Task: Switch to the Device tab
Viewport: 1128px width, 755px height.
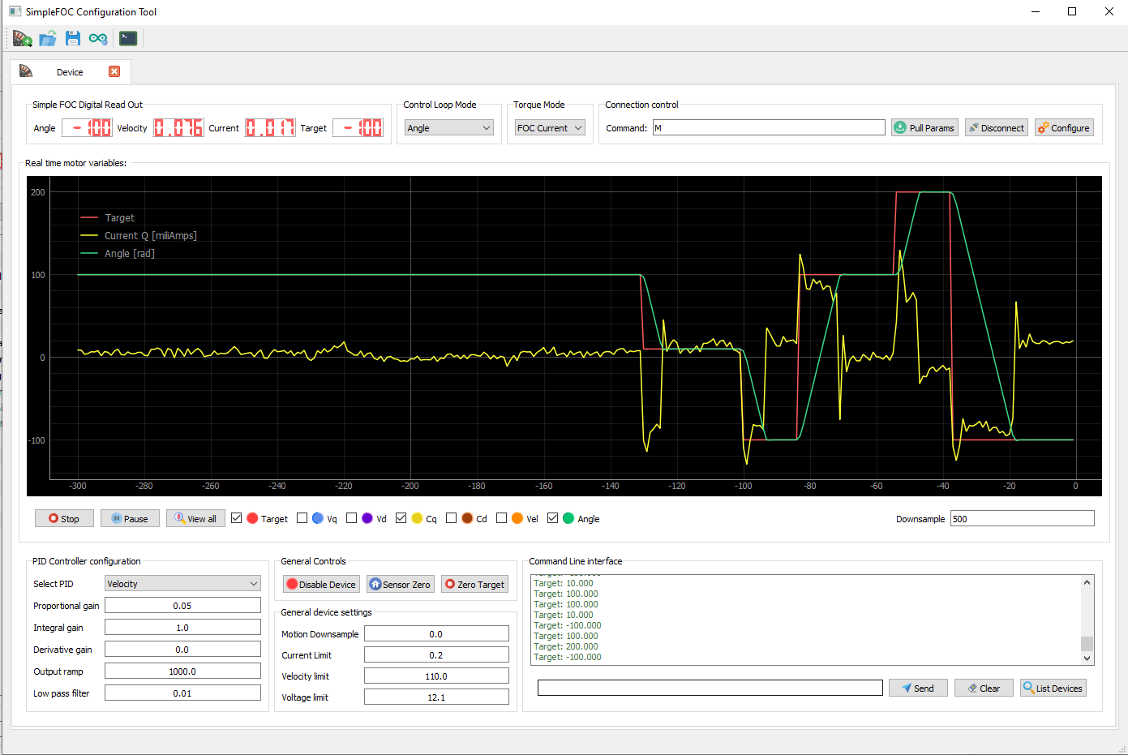Action: pos(70,71)
